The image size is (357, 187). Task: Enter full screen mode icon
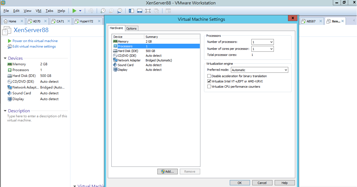[148, 11]
